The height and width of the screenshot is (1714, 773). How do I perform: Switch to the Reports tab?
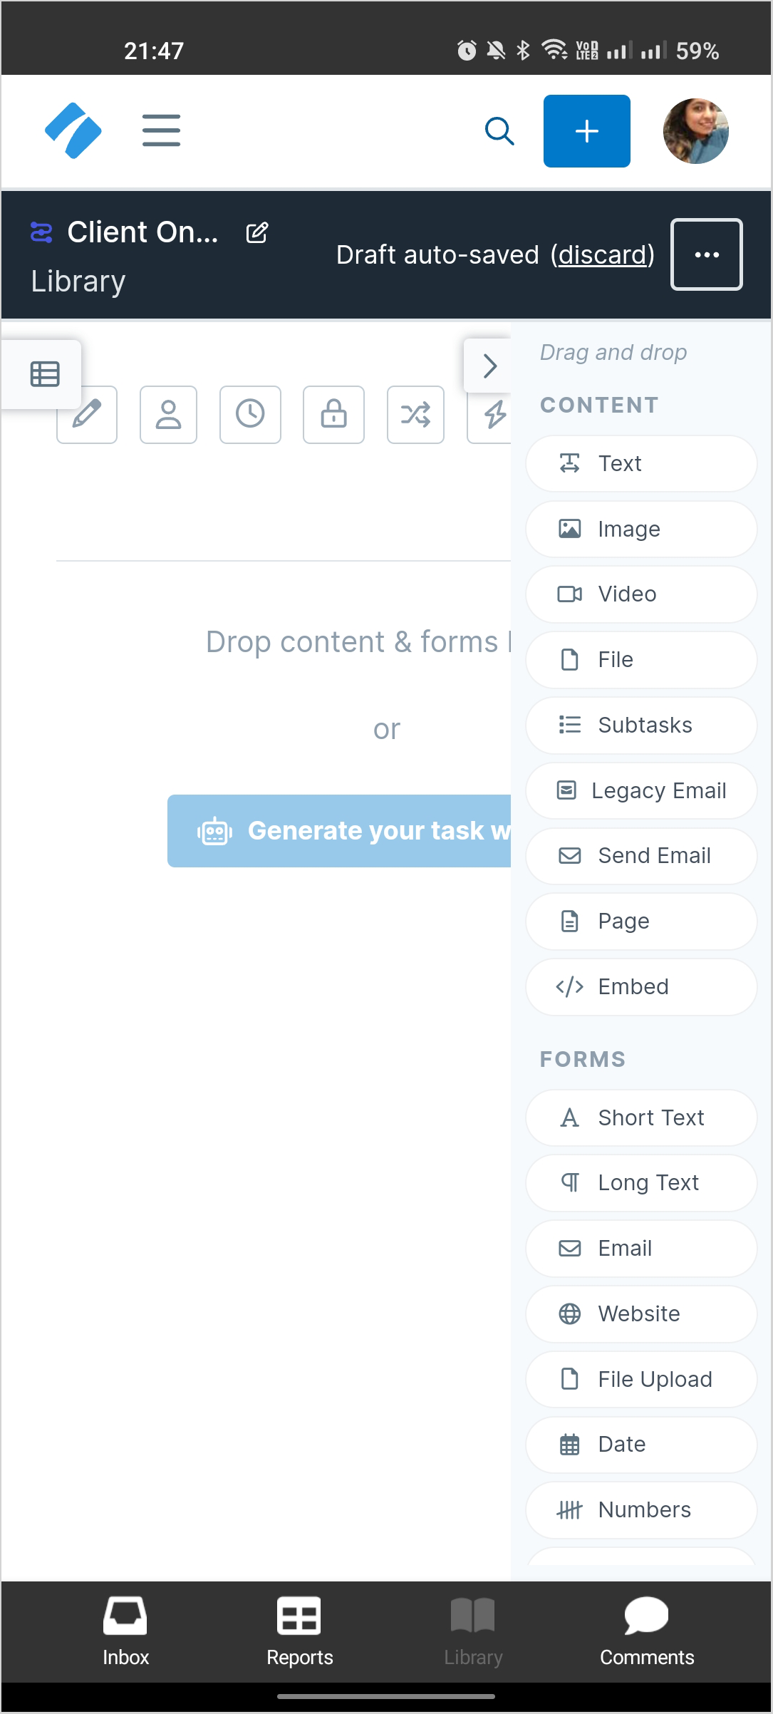pyautogui.click(x=299, y=1631)
